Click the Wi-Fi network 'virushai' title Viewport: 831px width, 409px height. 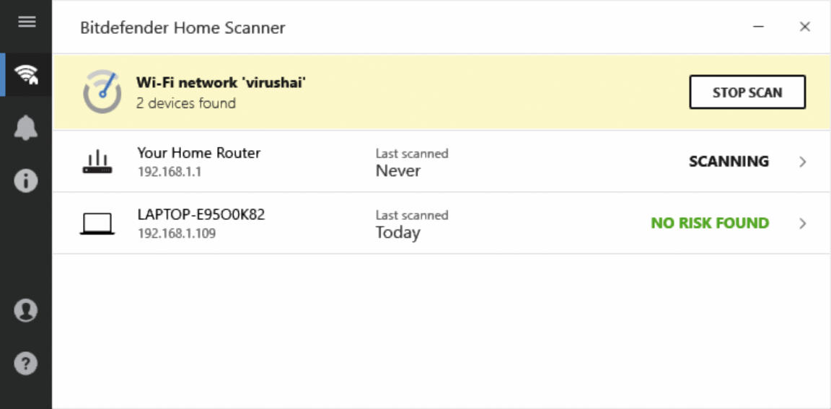(221, 83)
